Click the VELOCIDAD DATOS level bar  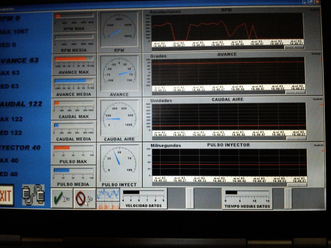click(144, 193)
